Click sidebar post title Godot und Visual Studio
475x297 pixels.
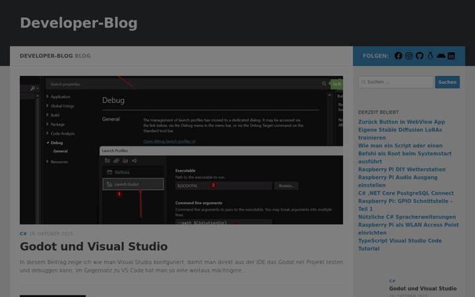423,288
